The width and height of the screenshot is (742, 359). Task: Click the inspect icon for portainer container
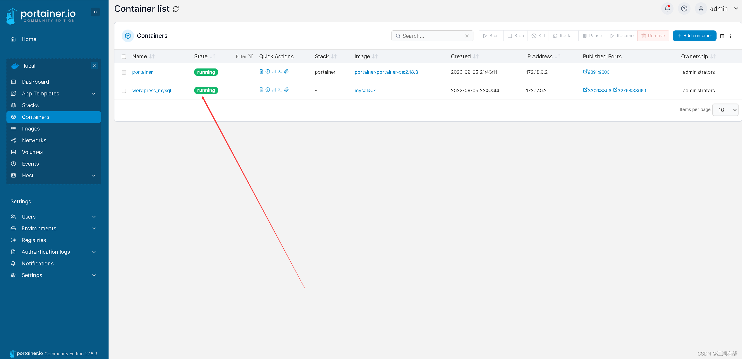pos(268,71)
